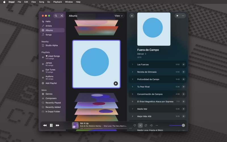The height and width of the screenshot is (142, 227).
Task: Open the Liked Songs playlist
Action: click(52, 57)
